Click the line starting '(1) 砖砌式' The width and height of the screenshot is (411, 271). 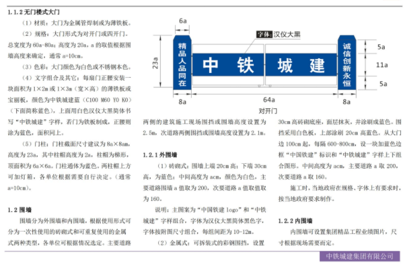click(212, 166)
